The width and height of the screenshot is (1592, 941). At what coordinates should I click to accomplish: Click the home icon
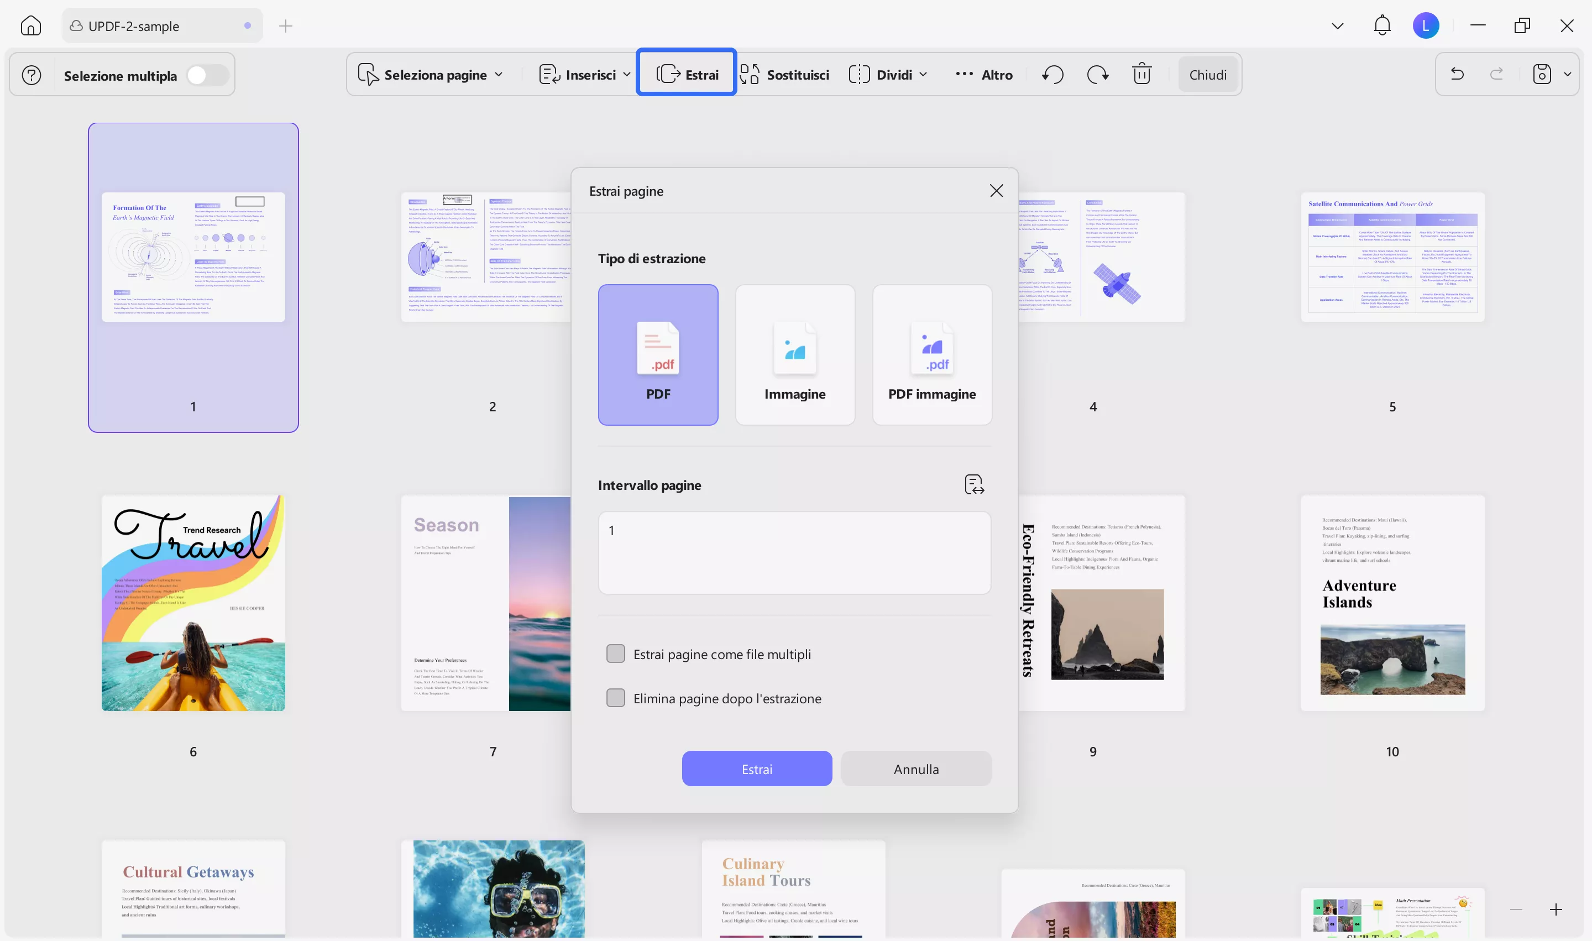[x=30, y=26]
